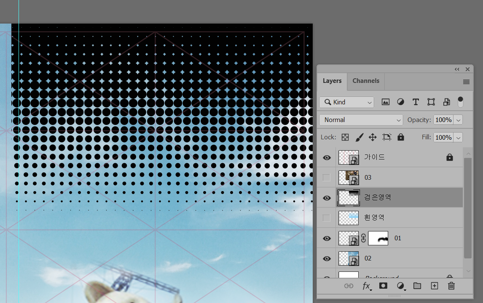The width and height of the screenshot is (483, 303).
Task: Open the Layers panel options menu
Action: pyautogui.click(x=467, y=82)
